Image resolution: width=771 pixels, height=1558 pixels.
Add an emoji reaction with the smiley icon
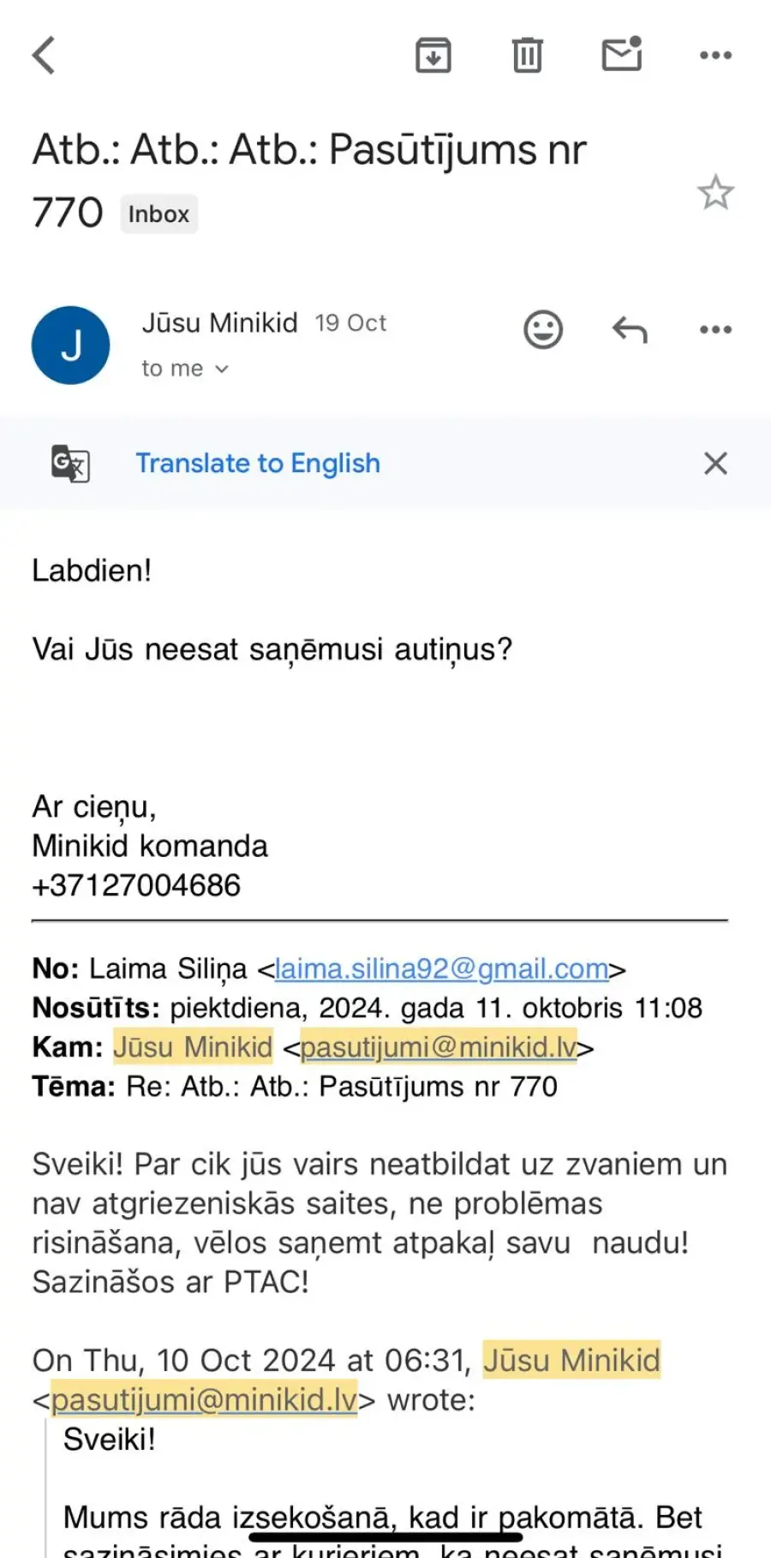pyautogui.click(x=543, y=329)
